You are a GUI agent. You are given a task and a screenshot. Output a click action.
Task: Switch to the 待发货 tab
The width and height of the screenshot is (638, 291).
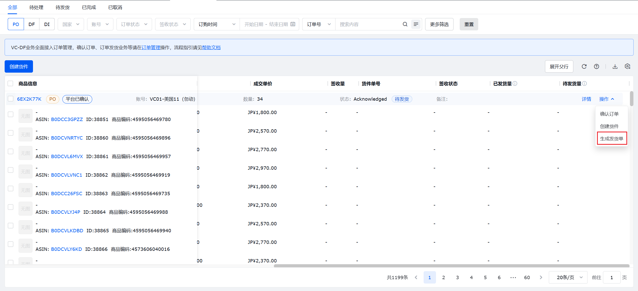pos(63,7)
